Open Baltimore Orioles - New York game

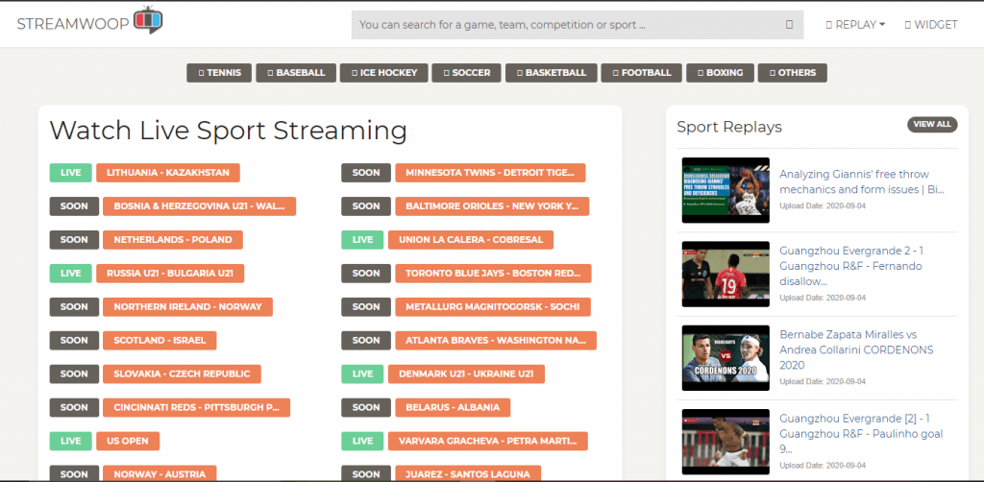492,206
